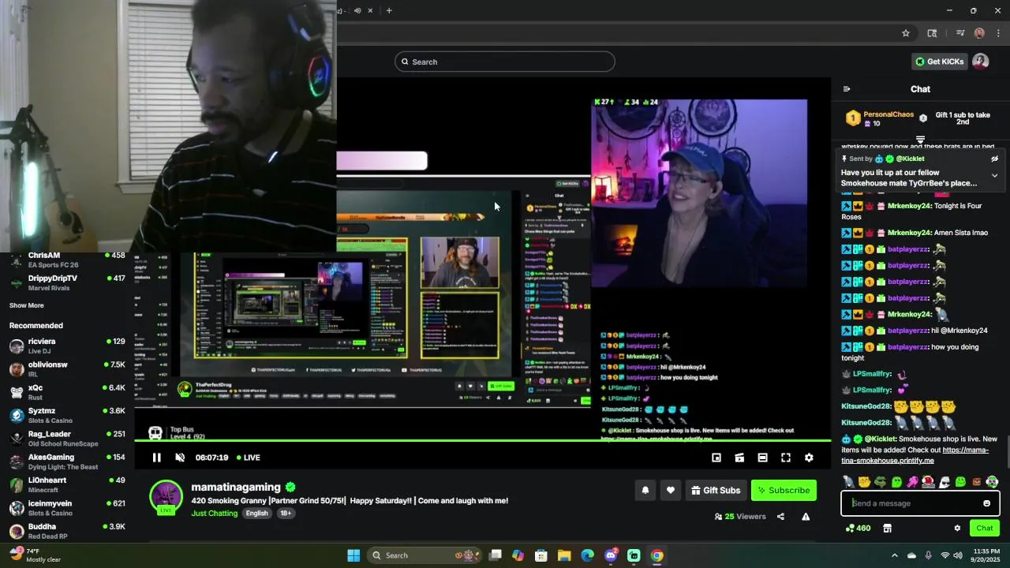Open the Kick user profile avatar

(x=981, y=62)
